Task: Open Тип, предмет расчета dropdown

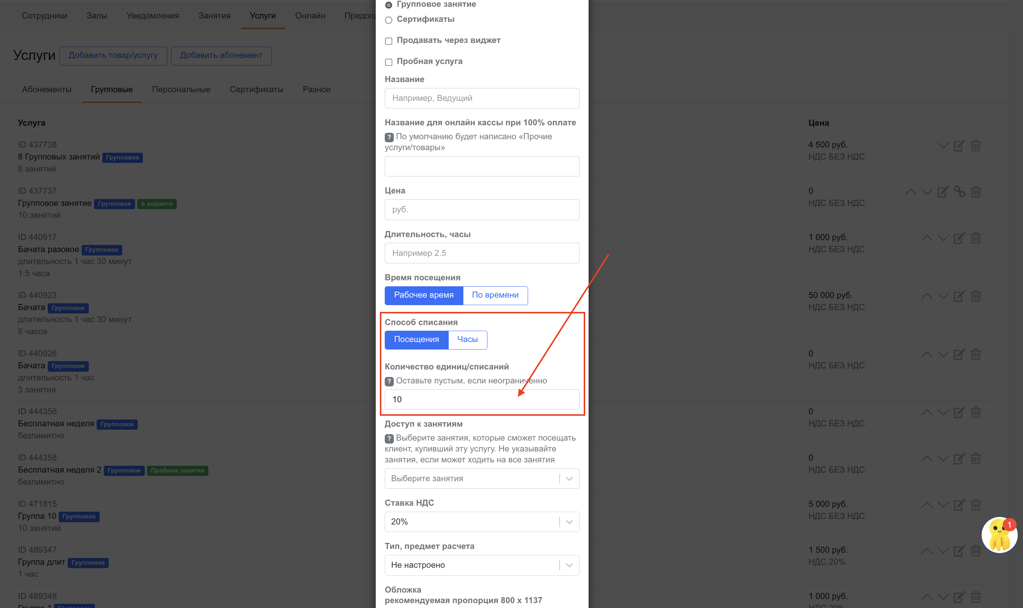Action: click(x=482, y=565)
